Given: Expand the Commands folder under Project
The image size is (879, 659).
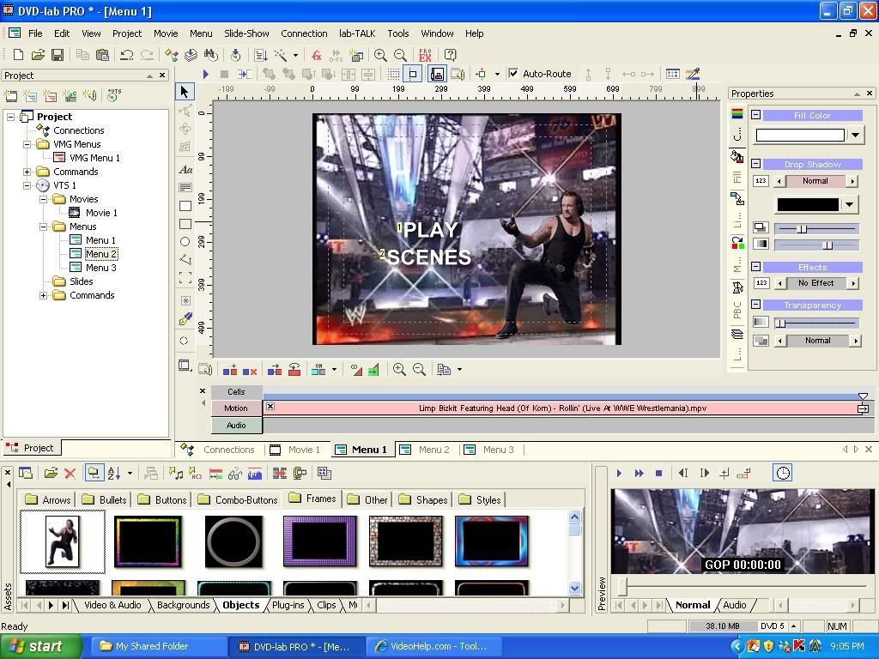Looking at the screenshot, I should pyautogui.click(x=27, y=172).
